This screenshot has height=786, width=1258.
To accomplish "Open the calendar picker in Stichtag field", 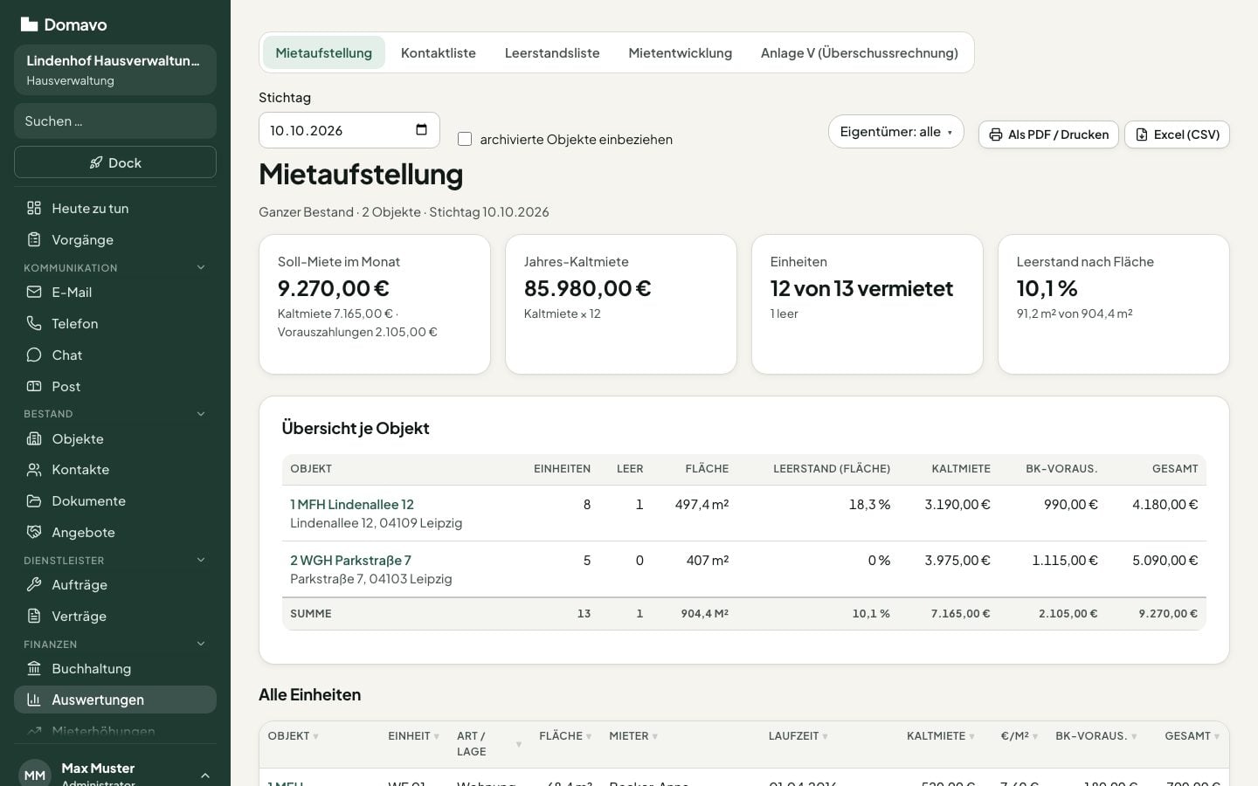I will [421, 130].
